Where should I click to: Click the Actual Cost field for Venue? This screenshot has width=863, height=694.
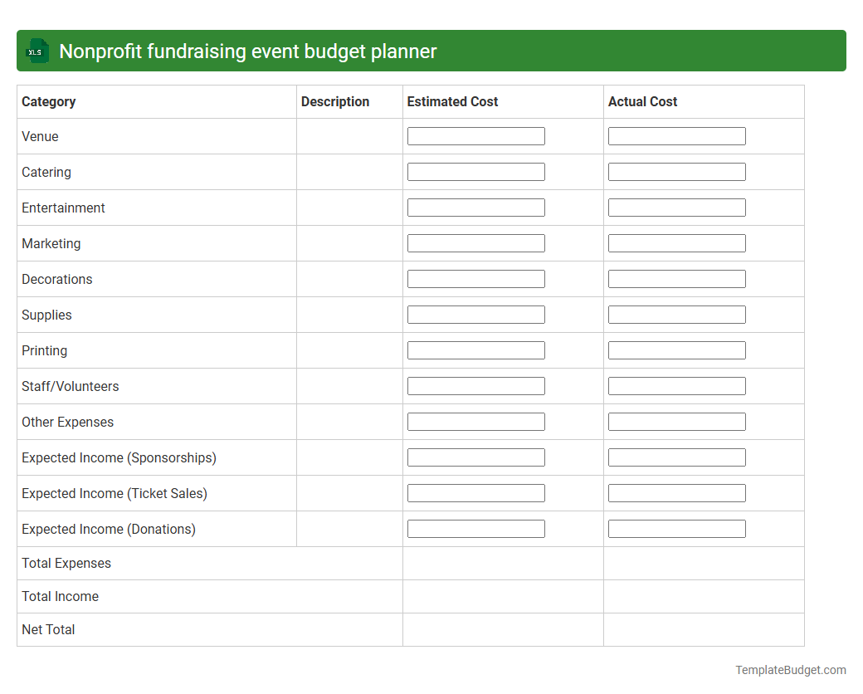[x=676, y=135]
